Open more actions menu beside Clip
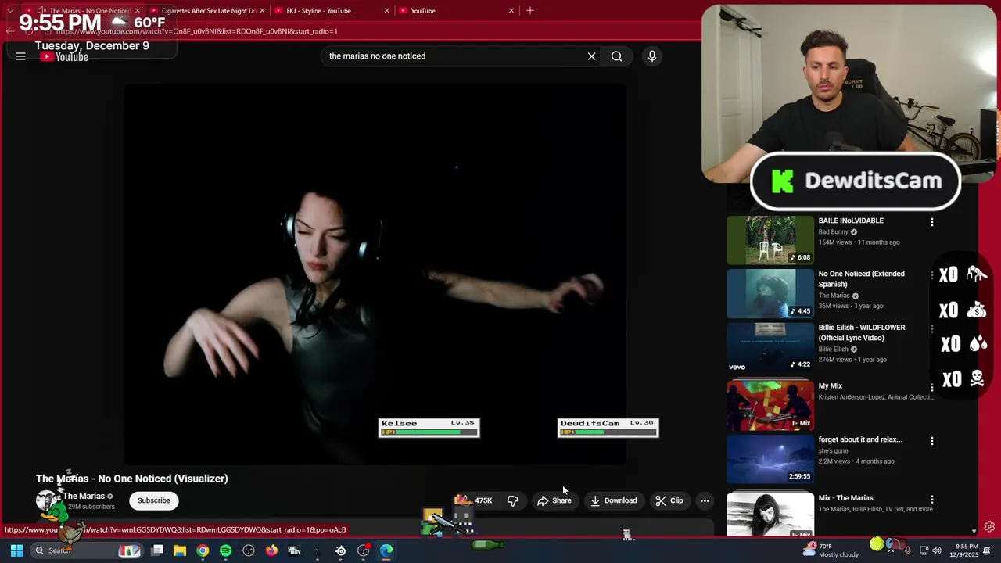The height and width of the screenshot is (563, 1001). pos(705,500)
